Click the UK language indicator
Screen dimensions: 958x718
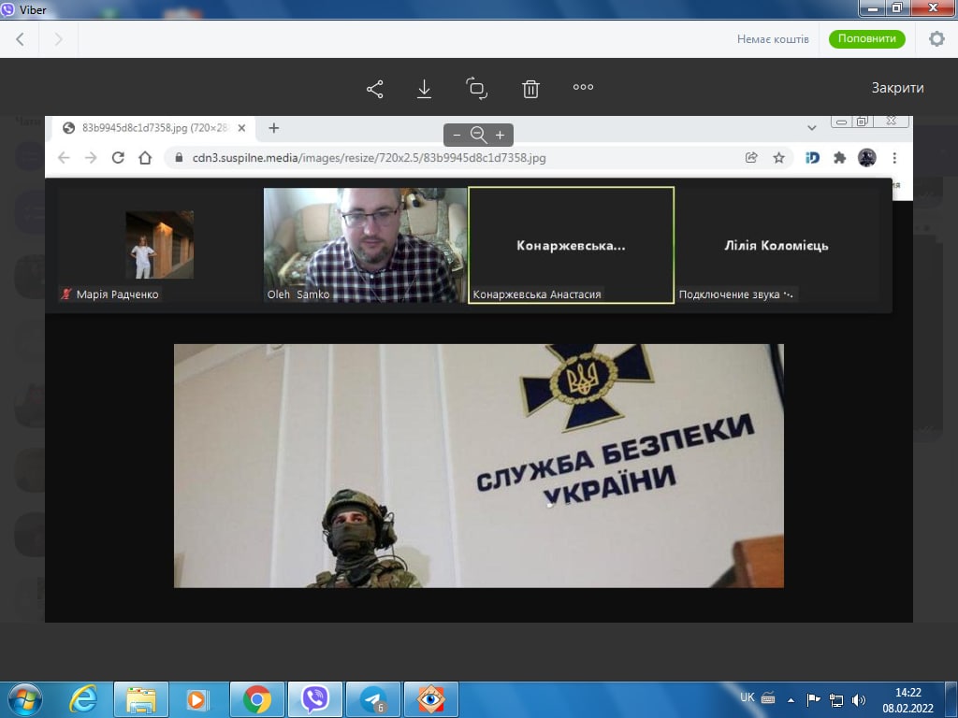(x=748, y=697)
